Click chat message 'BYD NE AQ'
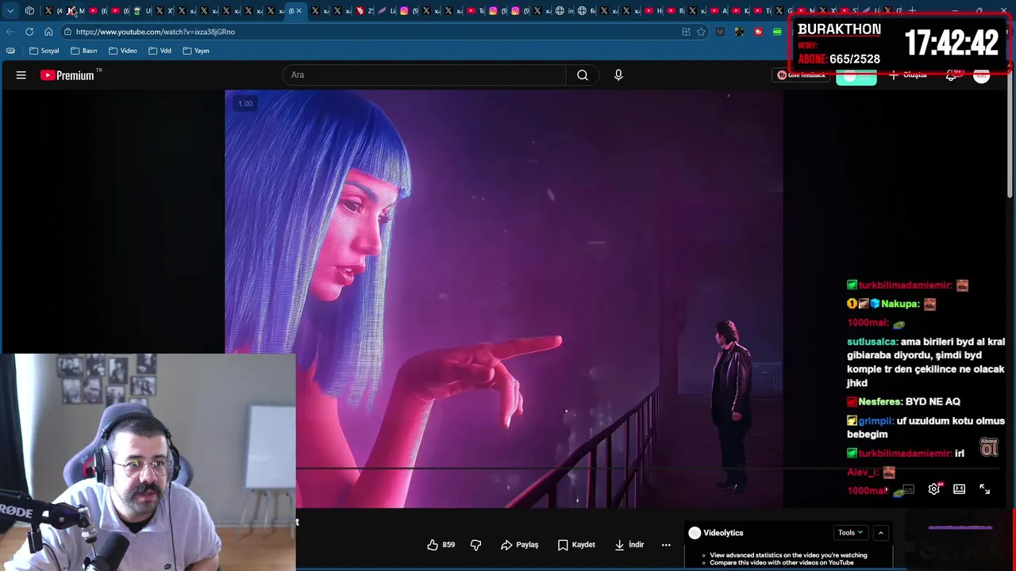 pos(933,402)
